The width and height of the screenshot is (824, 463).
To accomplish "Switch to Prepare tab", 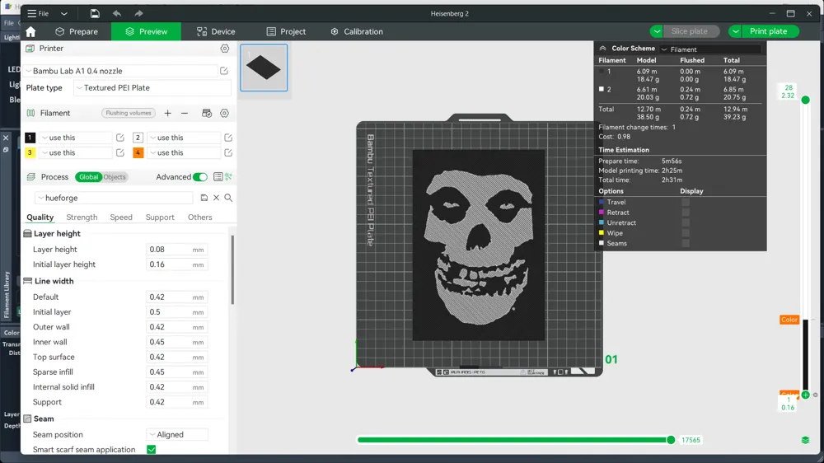I will tap(77, 31).
